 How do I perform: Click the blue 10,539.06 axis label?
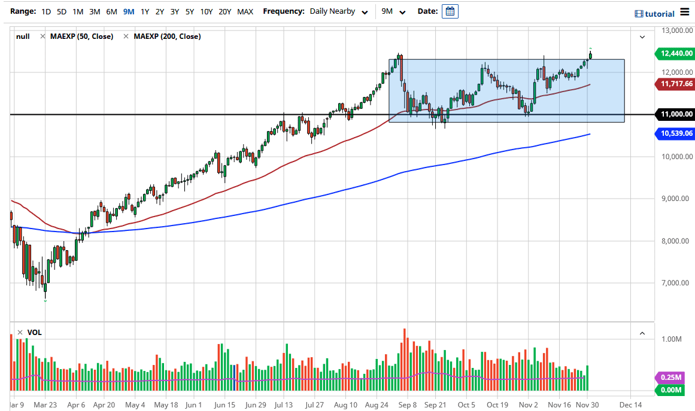pos(674,134)
